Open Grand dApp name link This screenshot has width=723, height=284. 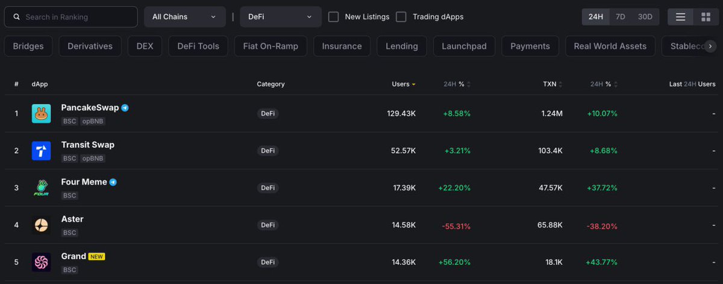click(x=74, y=256)
